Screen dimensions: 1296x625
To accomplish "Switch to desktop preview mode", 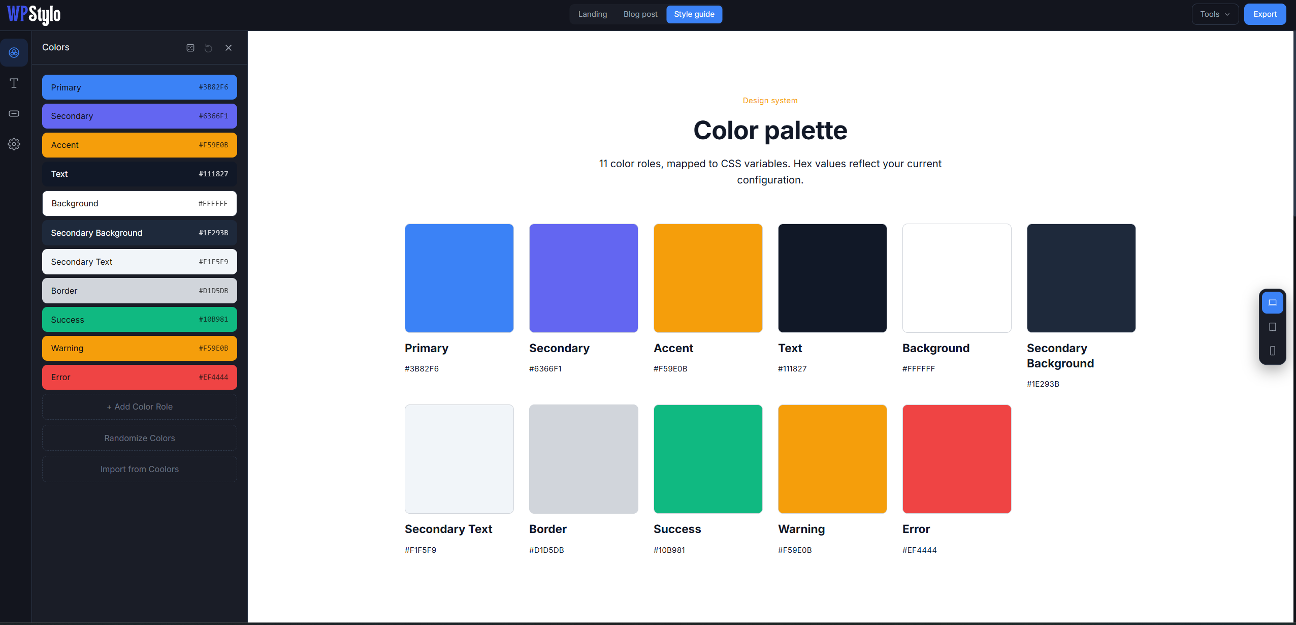I will click(1273, 303).
